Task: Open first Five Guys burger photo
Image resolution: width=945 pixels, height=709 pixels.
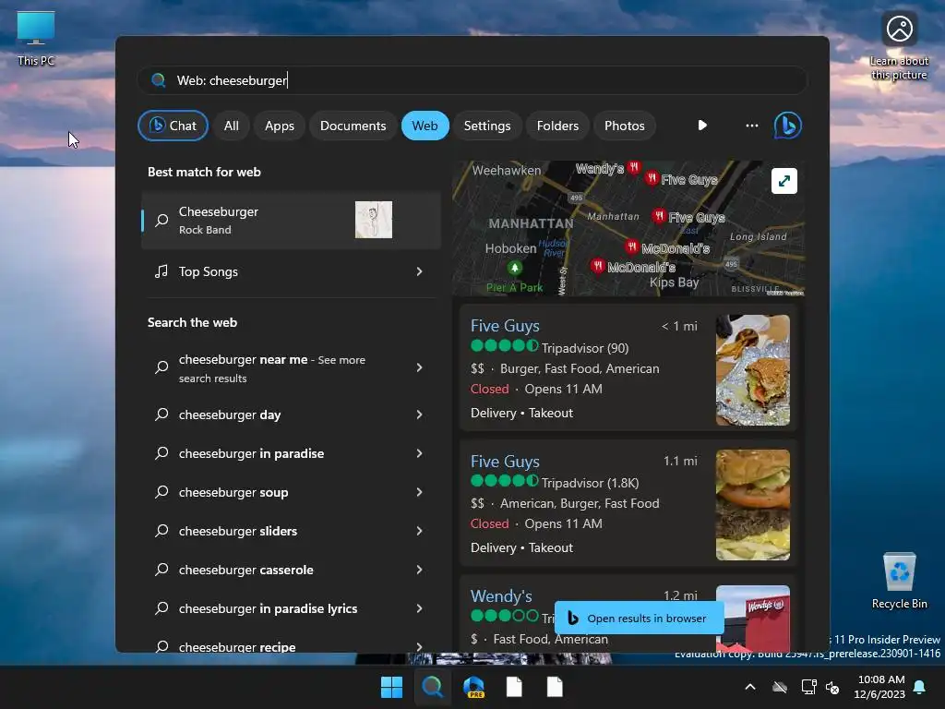Action: 753,370
